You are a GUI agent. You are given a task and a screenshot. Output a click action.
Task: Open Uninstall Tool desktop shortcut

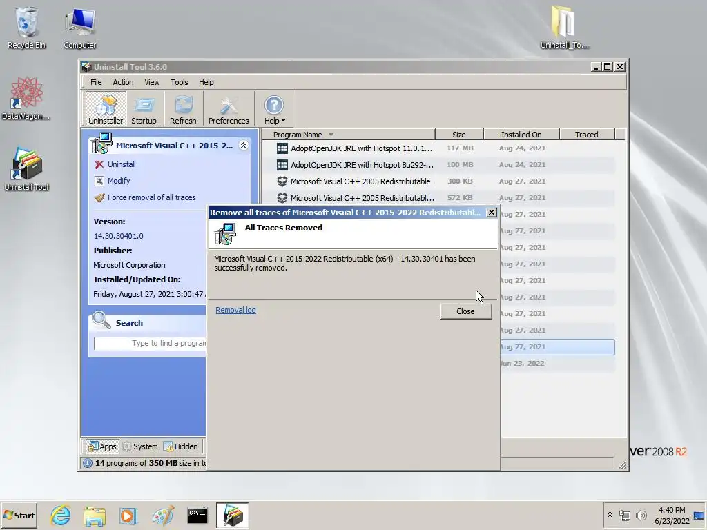pos(26,170)
